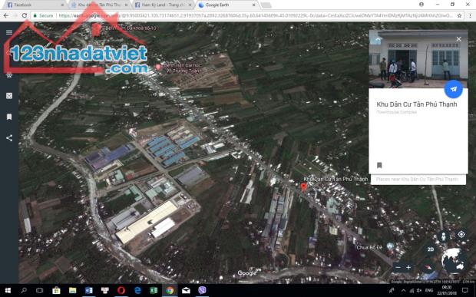Open Excel from the taskbar

tap(154, 290)
